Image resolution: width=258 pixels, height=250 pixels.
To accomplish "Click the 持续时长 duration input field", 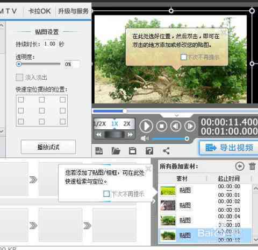I will point(50,44).
